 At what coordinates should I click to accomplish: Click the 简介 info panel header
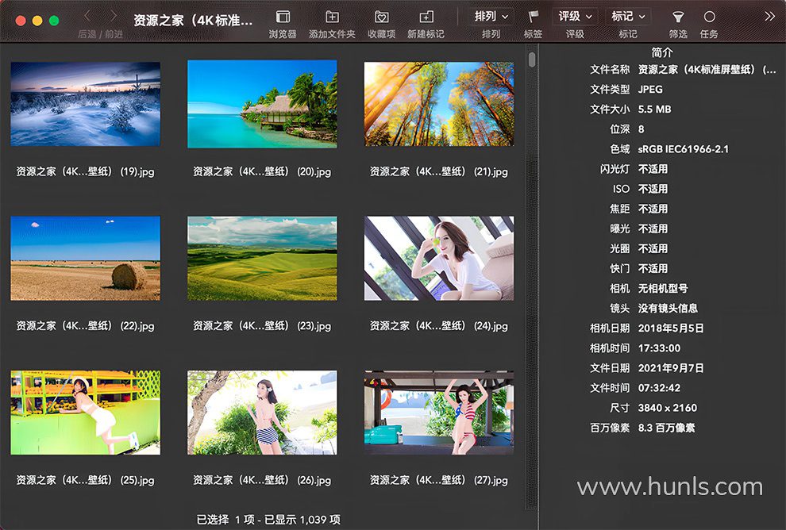coord(662,52)
